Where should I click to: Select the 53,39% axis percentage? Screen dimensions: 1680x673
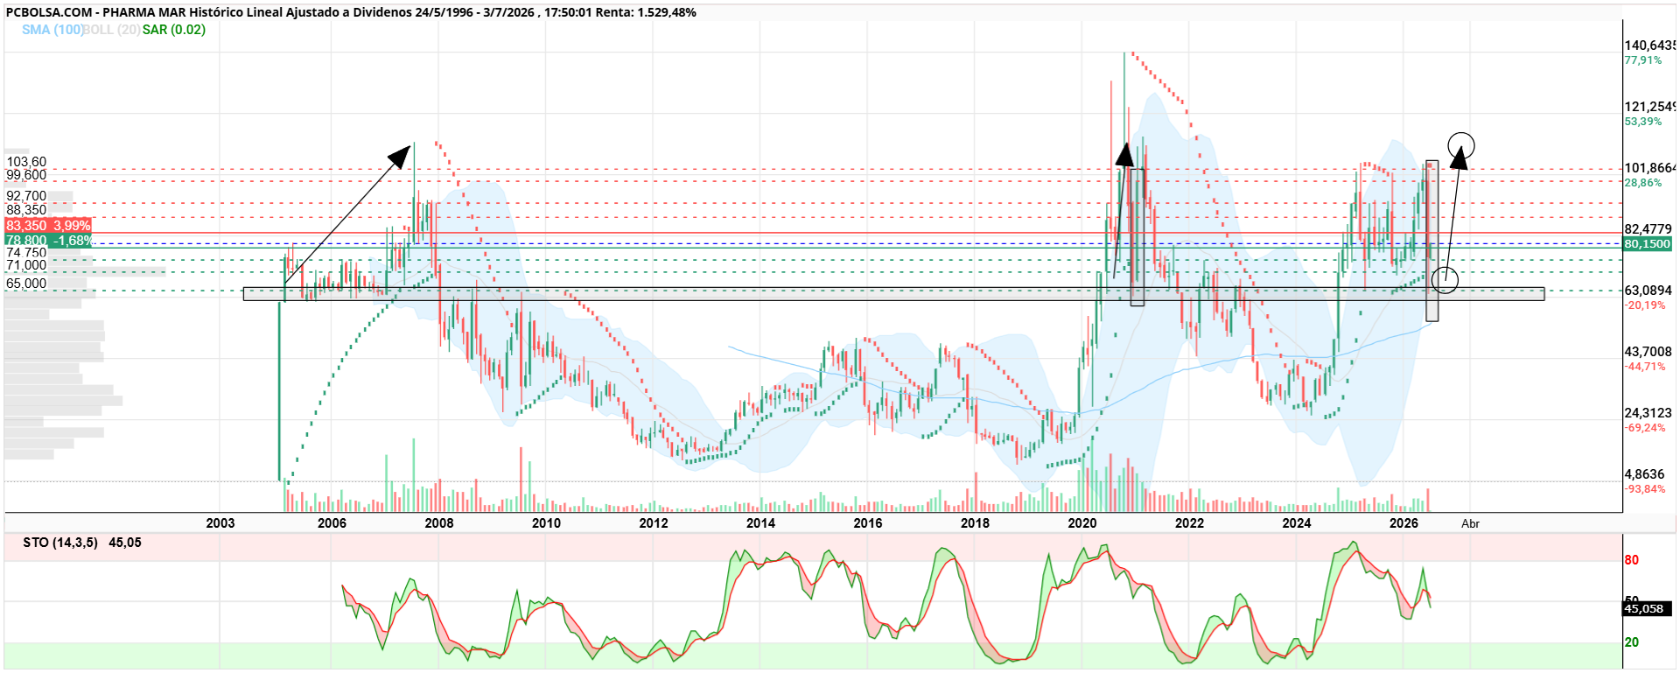pos(1643,122)
